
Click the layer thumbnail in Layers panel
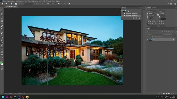click(x=151, y=40)
